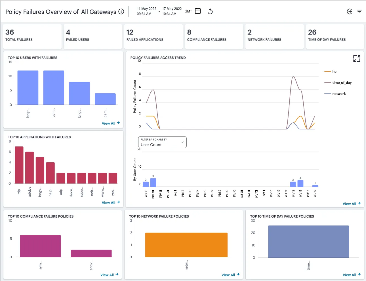The width and height of the screenshot is (366, 281).
Task: Open View All for Top 10 Applications
Action: (x=111, y=203)
